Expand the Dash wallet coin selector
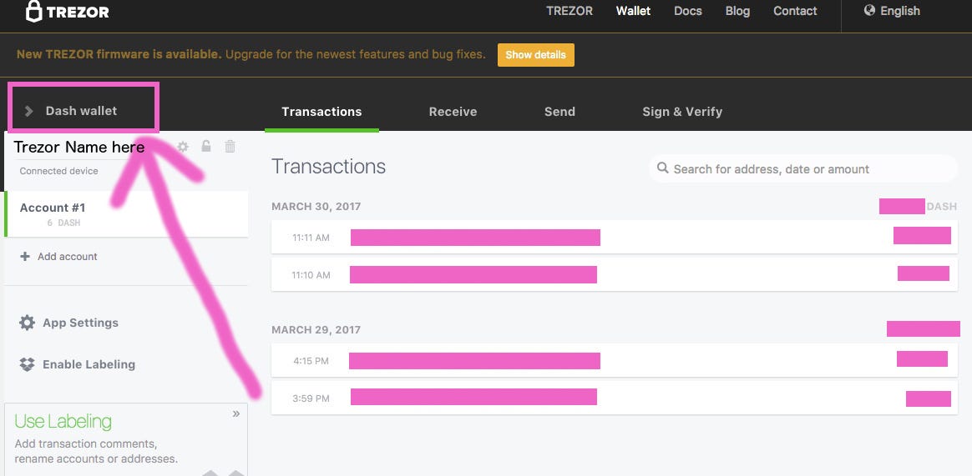 pyautogui.click(x=83, y=111)
